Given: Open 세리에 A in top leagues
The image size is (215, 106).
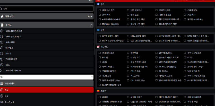Looking at the screenshot, I should 47,48.
